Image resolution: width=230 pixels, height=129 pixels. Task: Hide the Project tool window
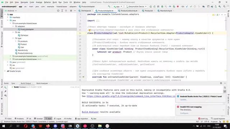75,11
